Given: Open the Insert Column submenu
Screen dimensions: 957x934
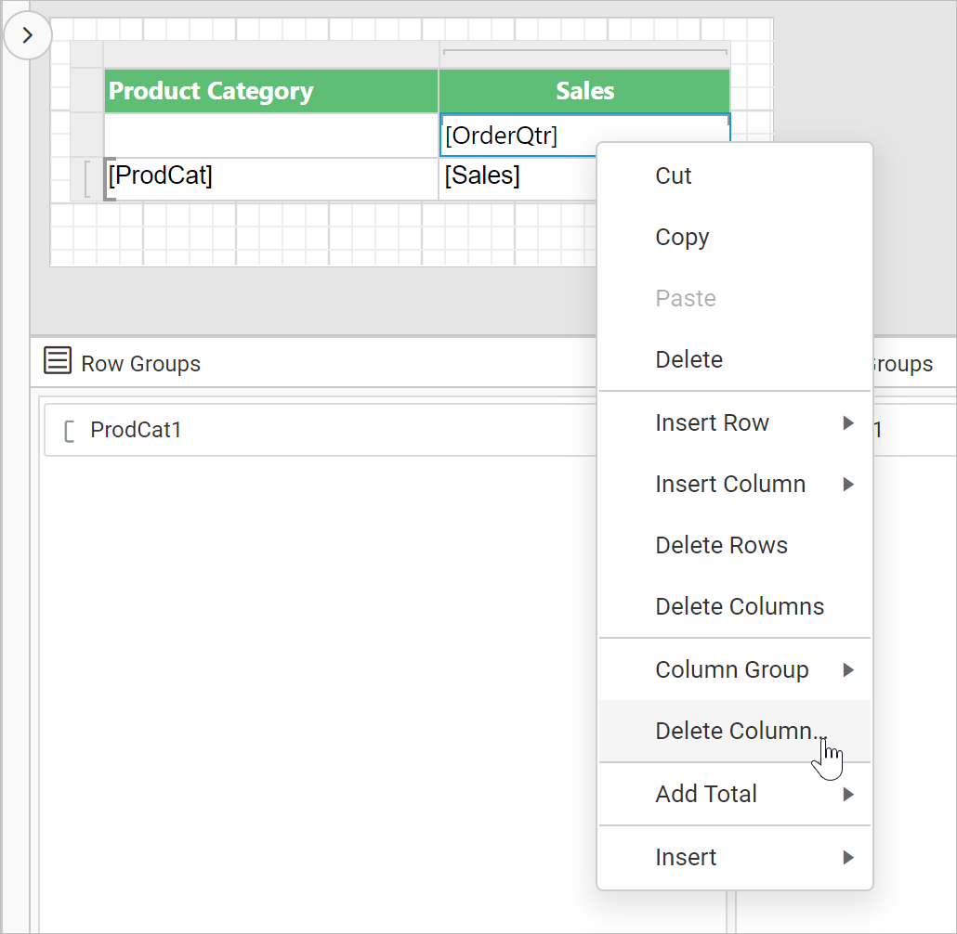Looking at the screenshot, I should tap(730, 484).
